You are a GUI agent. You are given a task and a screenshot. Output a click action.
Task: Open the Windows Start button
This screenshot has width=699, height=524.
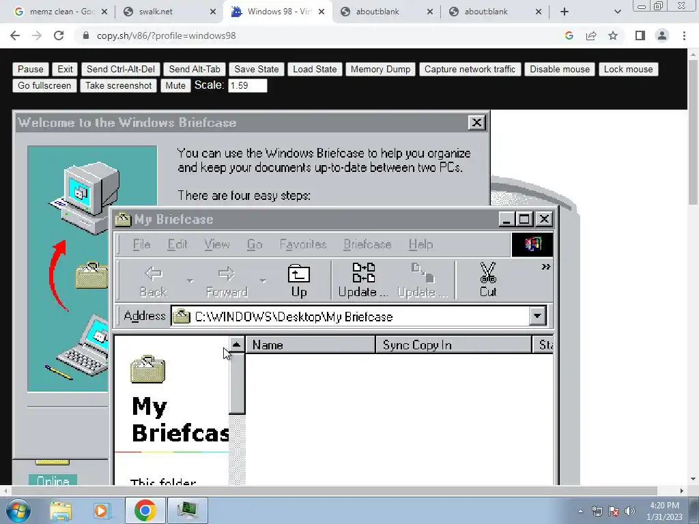pos(18,510)
